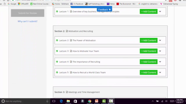This screenshot has height=104, width=186.
Task: Click green check icon of Lecture 4
Action: point(57,62)
